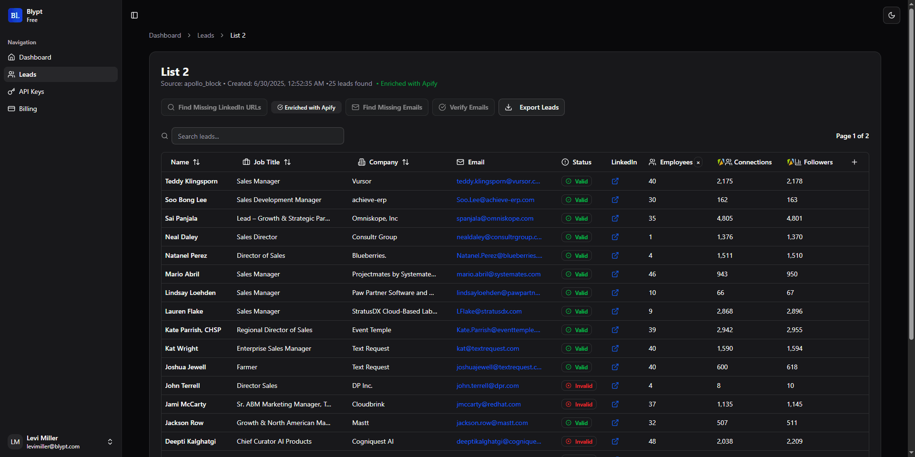915x457 pixels.
Task: Select the Kate Parrish, CHSP name cell
Action: pos(193,330)
